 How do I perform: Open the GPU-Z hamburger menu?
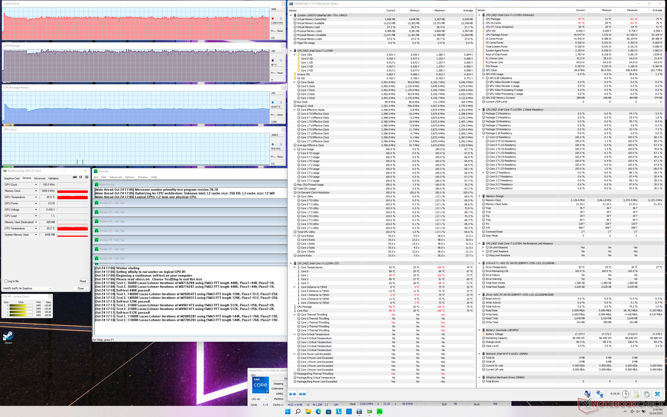(x=87, y=177)
